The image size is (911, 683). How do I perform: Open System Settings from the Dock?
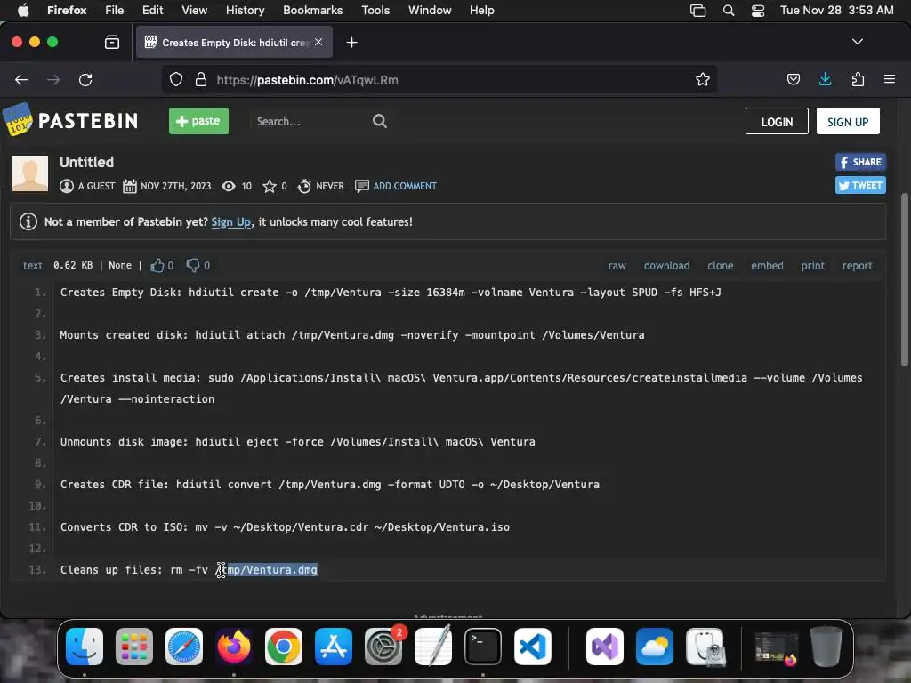383,647
